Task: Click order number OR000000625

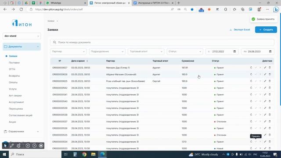Action: [60, 81]
